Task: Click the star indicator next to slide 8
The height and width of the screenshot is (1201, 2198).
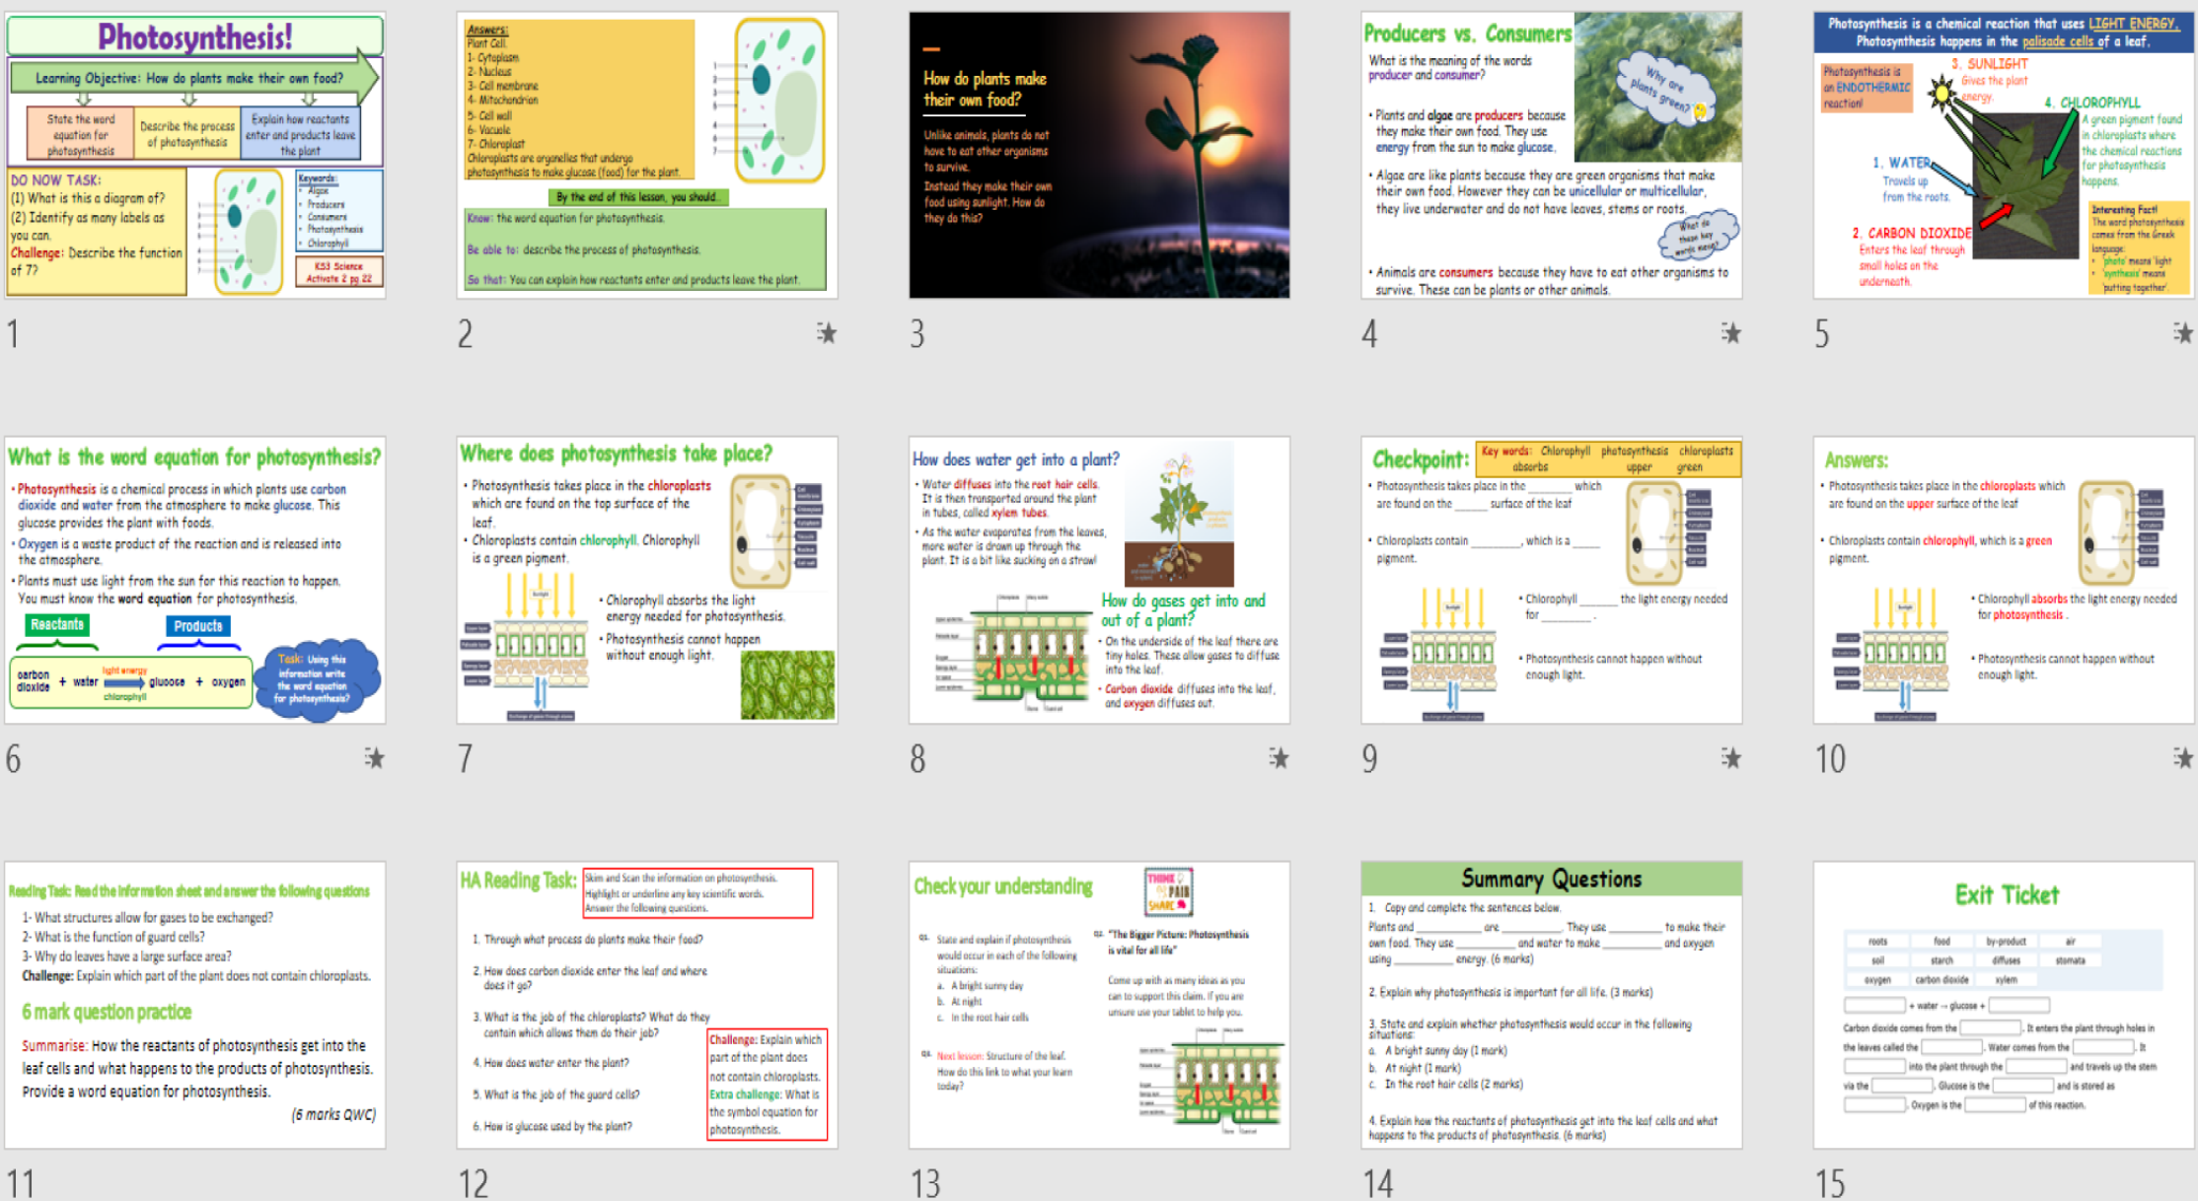Action: tap(1279, 759)
